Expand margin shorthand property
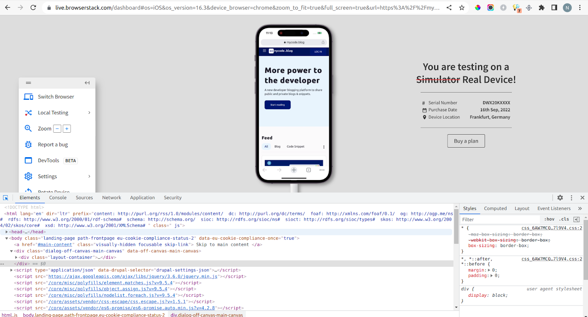588x317 pixels. 489,270
